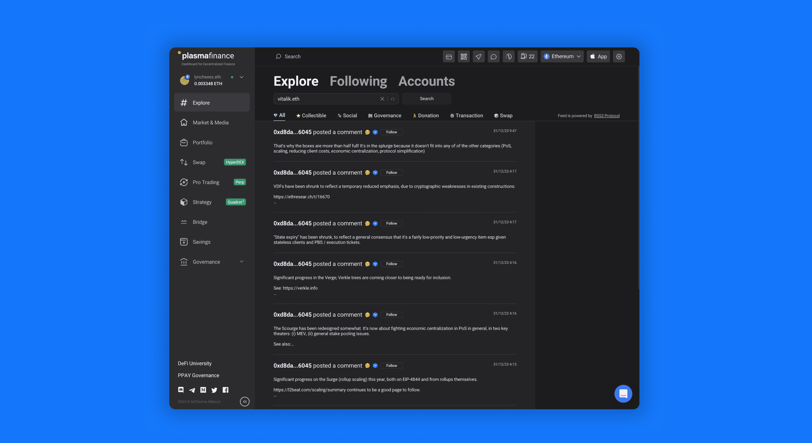Screen dimensions: 812x443
Task: Switch to the Accounts heading tab
Action: [427, 81]
